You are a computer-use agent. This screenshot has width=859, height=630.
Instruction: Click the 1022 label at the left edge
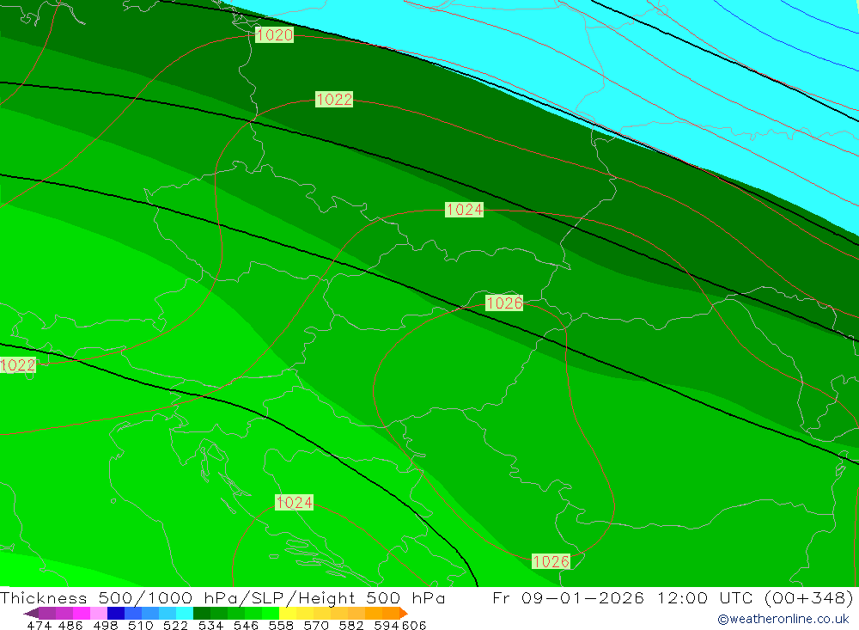[17, 365]
